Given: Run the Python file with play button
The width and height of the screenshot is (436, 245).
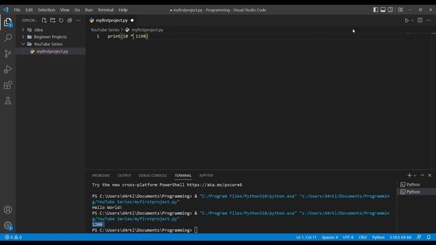Looking at the screenshot, I should click(407, 20).
